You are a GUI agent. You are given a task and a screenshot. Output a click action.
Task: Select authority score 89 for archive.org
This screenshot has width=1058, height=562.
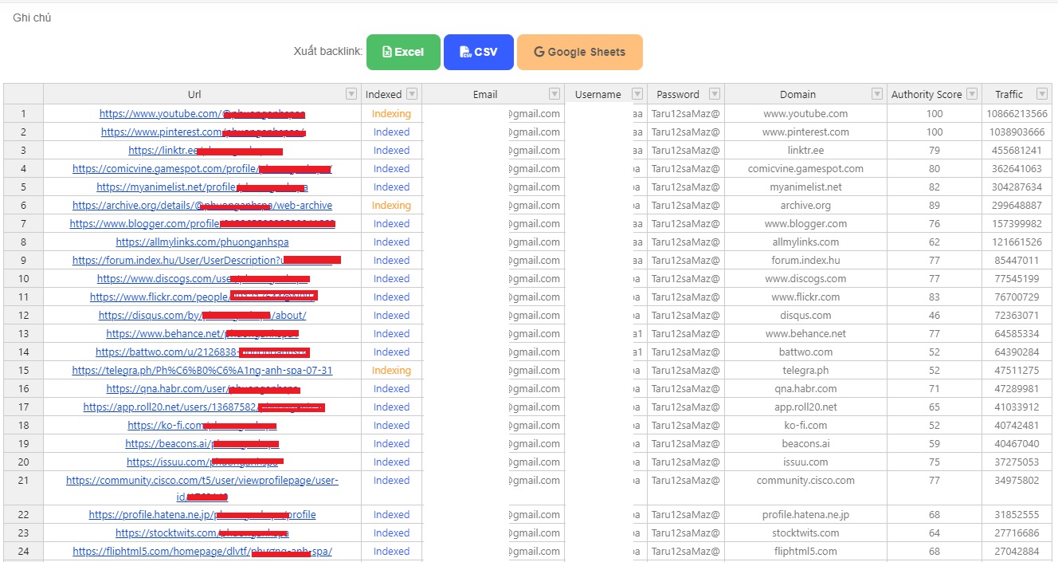coord(934,206)
